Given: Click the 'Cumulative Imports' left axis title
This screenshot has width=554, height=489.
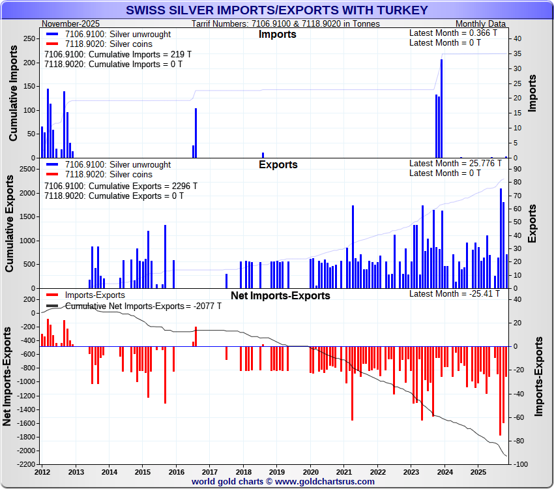Looking at the screenshot, I should click(x=13, y=93).
